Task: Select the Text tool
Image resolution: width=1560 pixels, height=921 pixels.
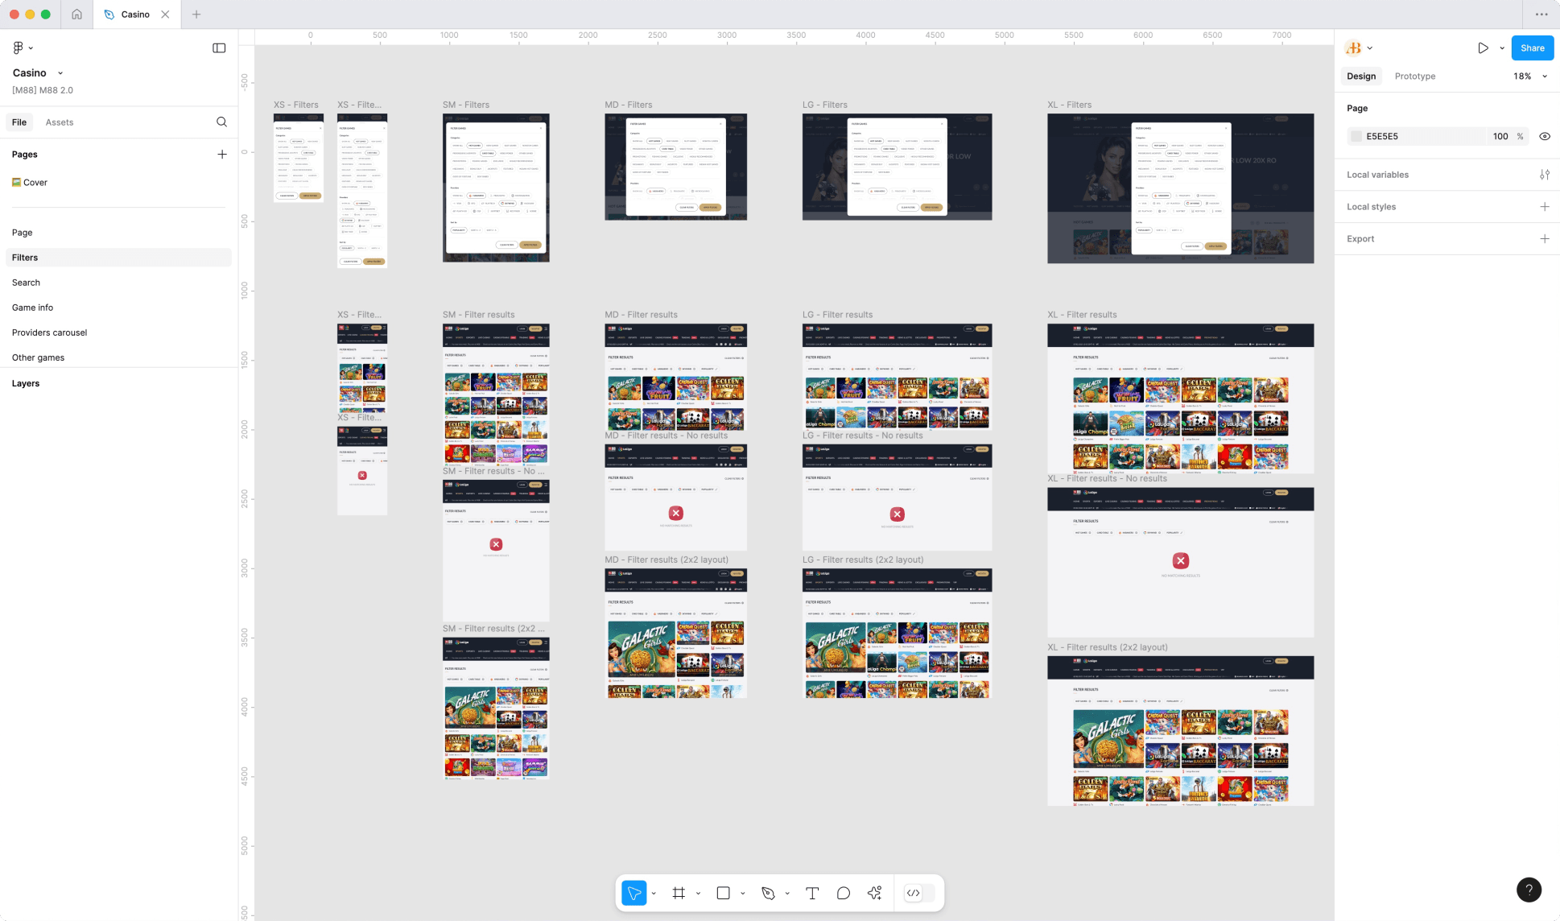Action: point(812,892)
